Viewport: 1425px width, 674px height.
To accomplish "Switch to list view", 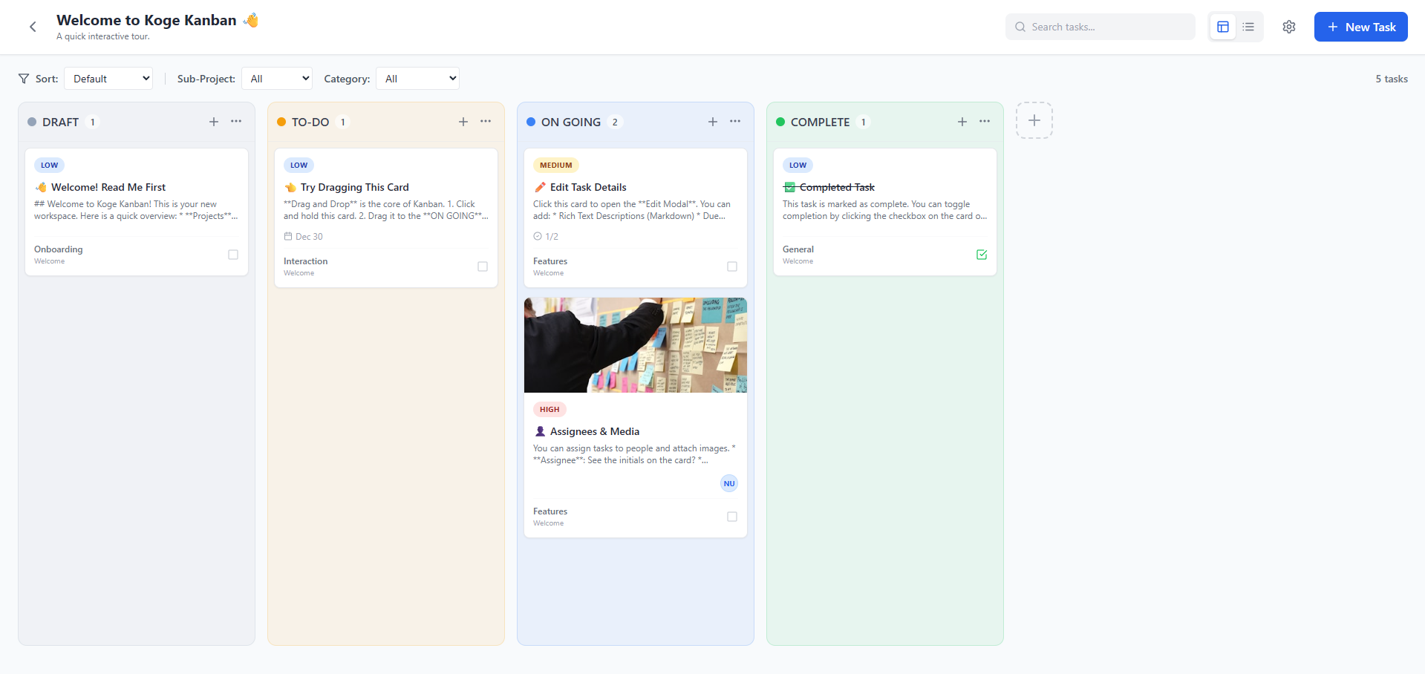I will click(1248, 27).
